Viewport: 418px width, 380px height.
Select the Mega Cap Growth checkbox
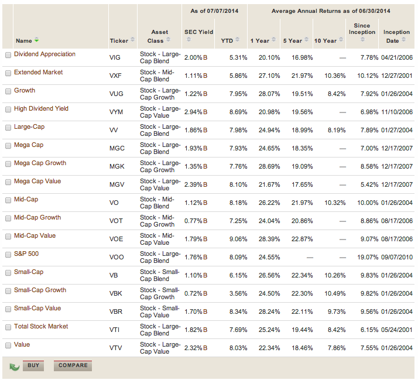pyautogui.click(x=8, y=164)
